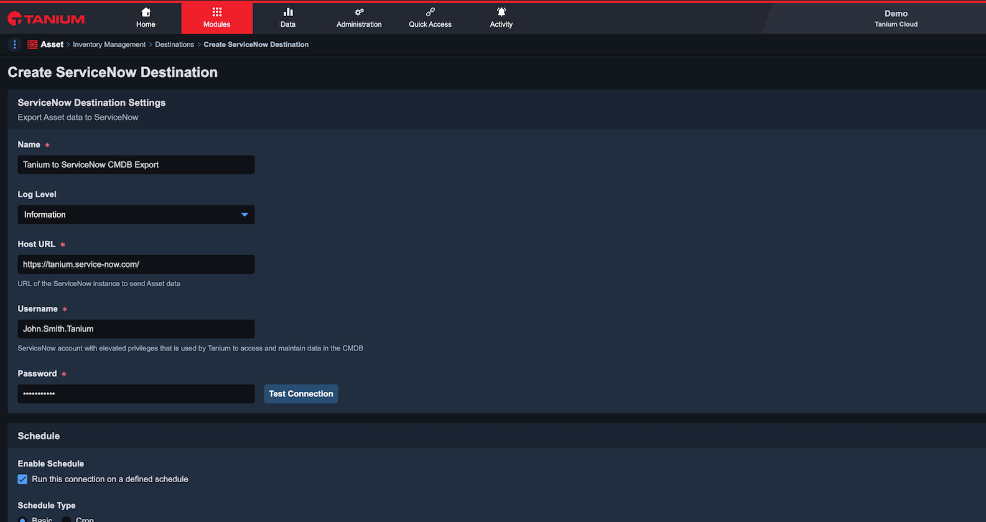Click the Export Asset data to ServiceNow text

tap(78, 117)
